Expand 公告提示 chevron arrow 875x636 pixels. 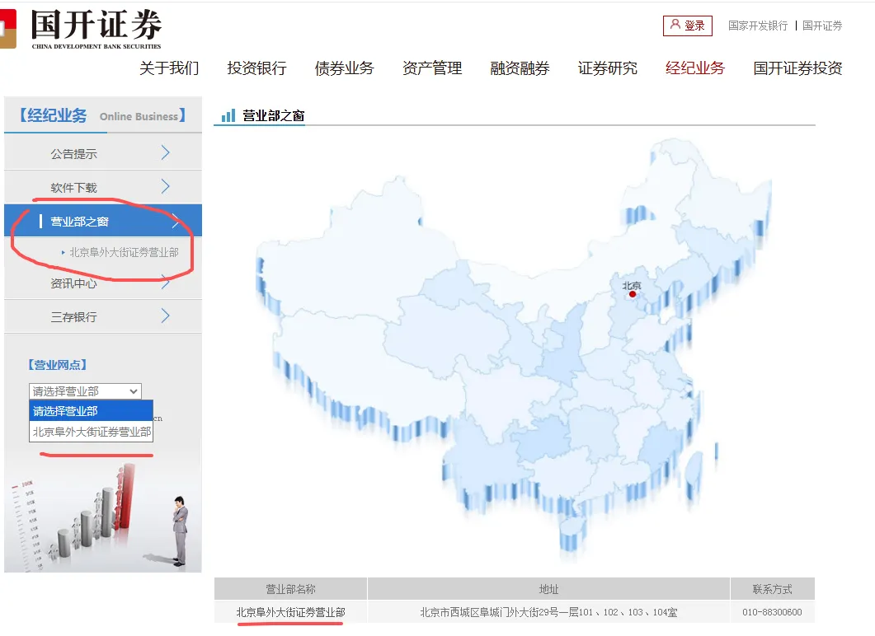coord(165,152)
